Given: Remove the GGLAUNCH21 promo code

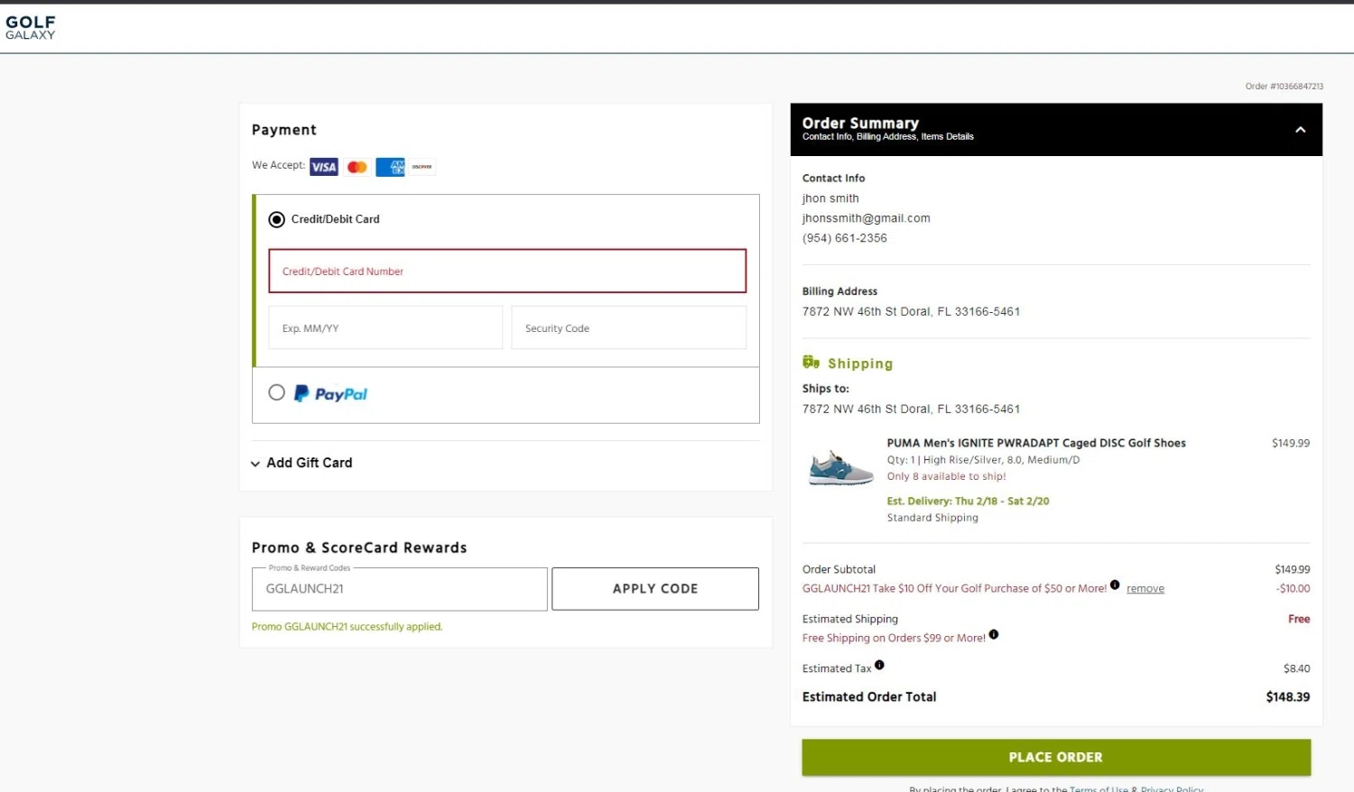Looking at the screenshot, I should click(x=1145, y=589).
